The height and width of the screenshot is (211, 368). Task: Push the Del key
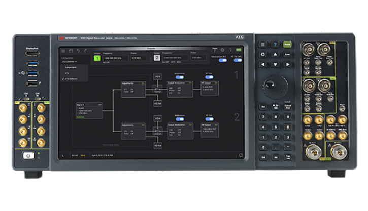[x=263, y=107]
